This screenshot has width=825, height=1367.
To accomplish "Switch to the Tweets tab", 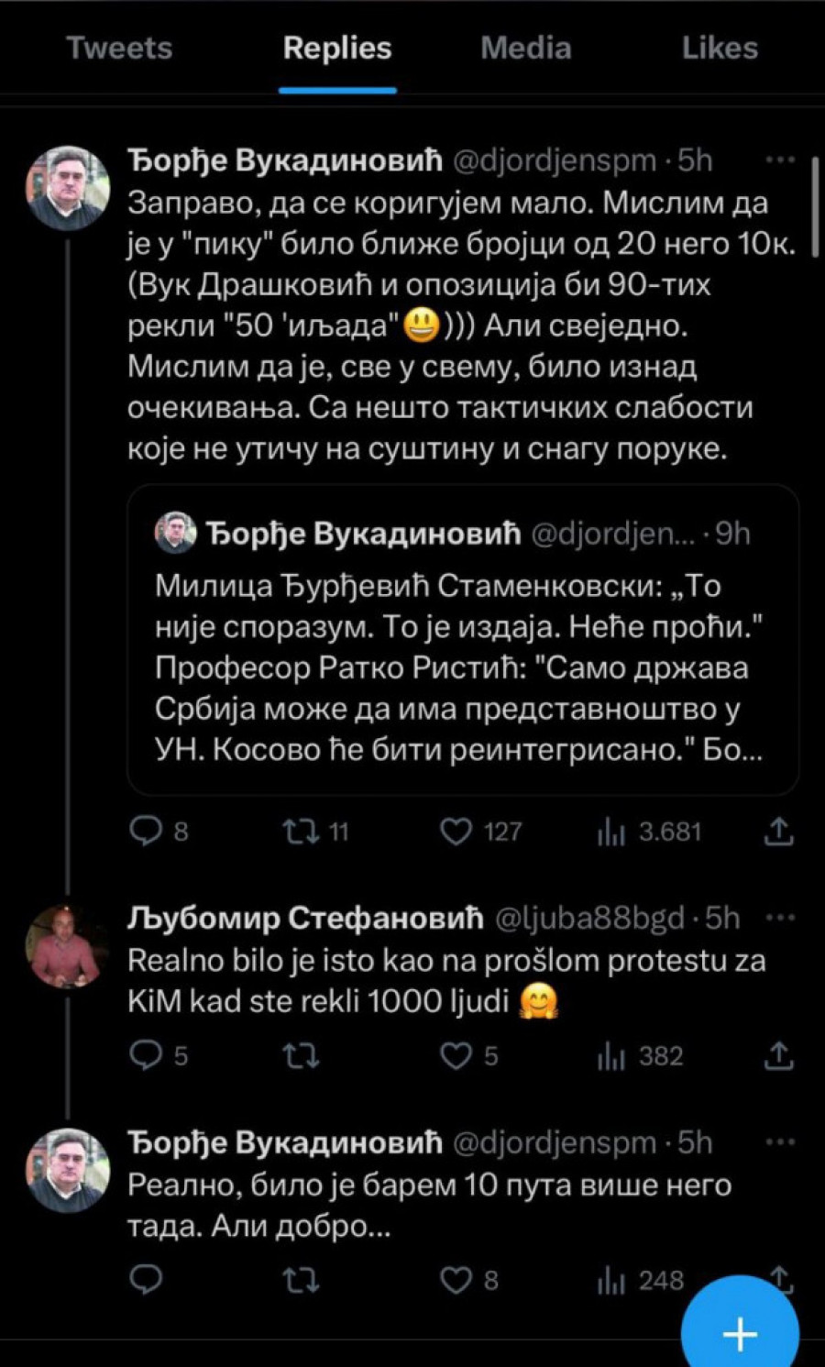I will coord(119,48).
